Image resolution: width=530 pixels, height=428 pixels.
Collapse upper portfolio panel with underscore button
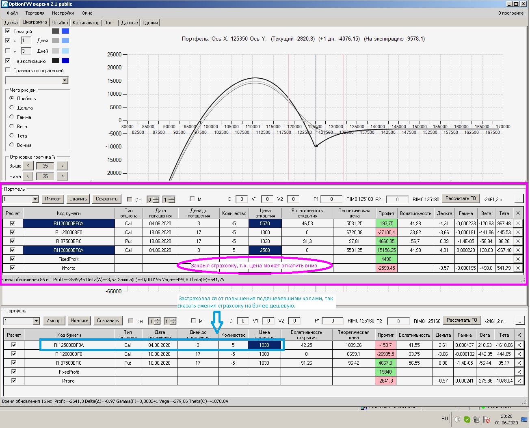click(x=519, y=199)
